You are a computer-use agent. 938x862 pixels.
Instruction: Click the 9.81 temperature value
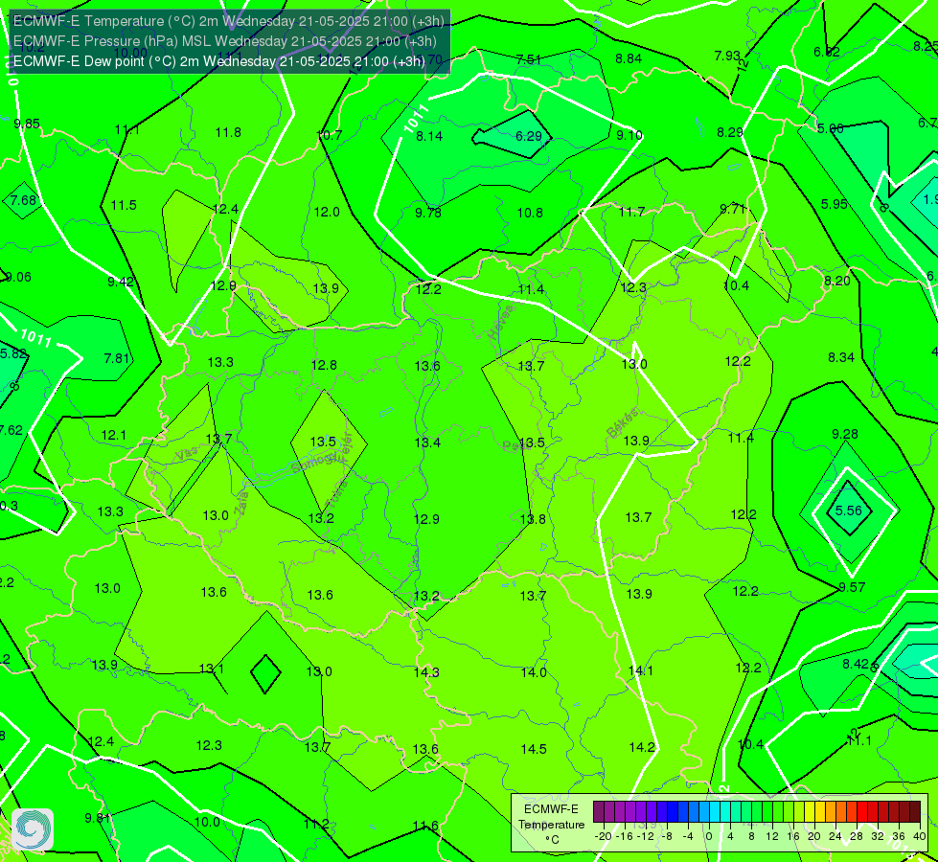pos(97,818)
